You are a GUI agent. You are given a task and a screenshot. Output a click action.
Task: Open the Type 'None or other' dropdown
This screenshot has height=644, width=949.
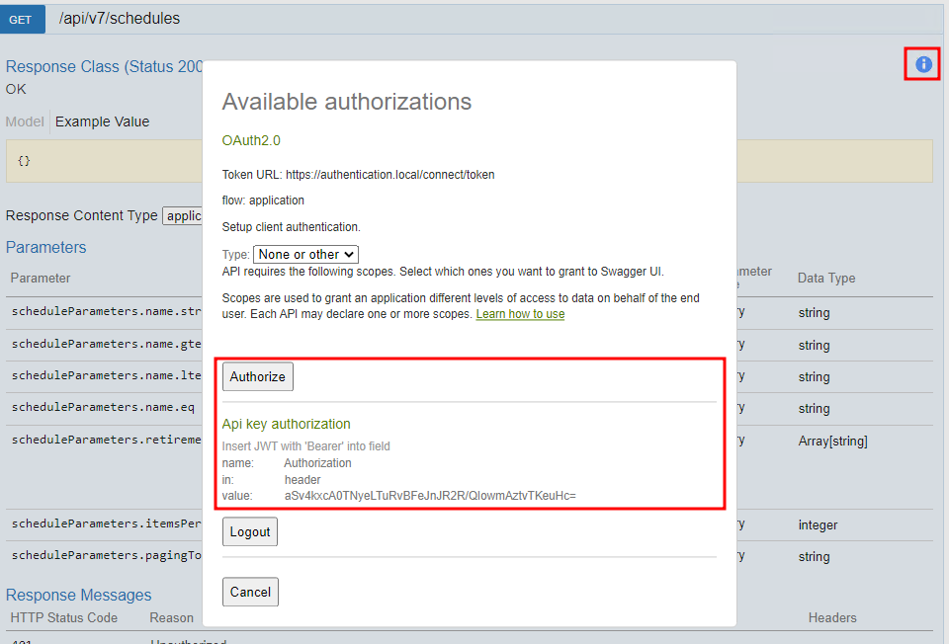click(x=305, y=255)
